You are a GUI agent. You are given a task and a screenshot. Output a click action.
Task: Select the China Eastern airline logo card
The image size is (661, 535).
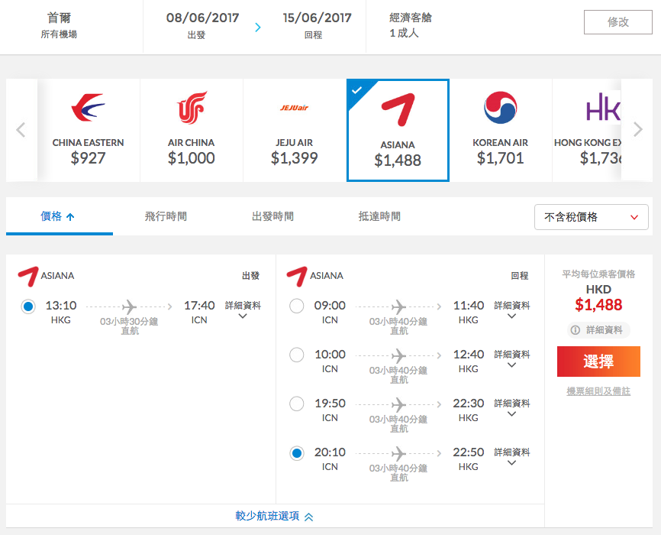(x=89, y=130)
